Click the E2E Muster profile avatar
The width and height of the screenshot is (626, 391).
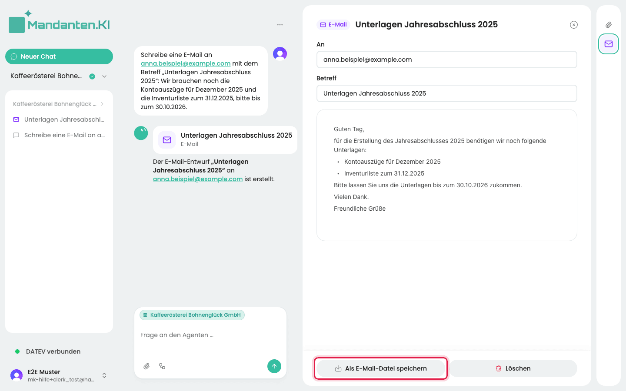(17, 375)
